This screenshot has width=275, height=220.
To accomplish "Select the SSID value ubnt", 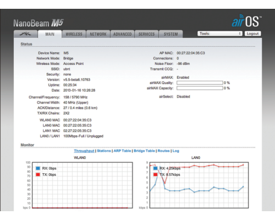I will click(67, 69).
